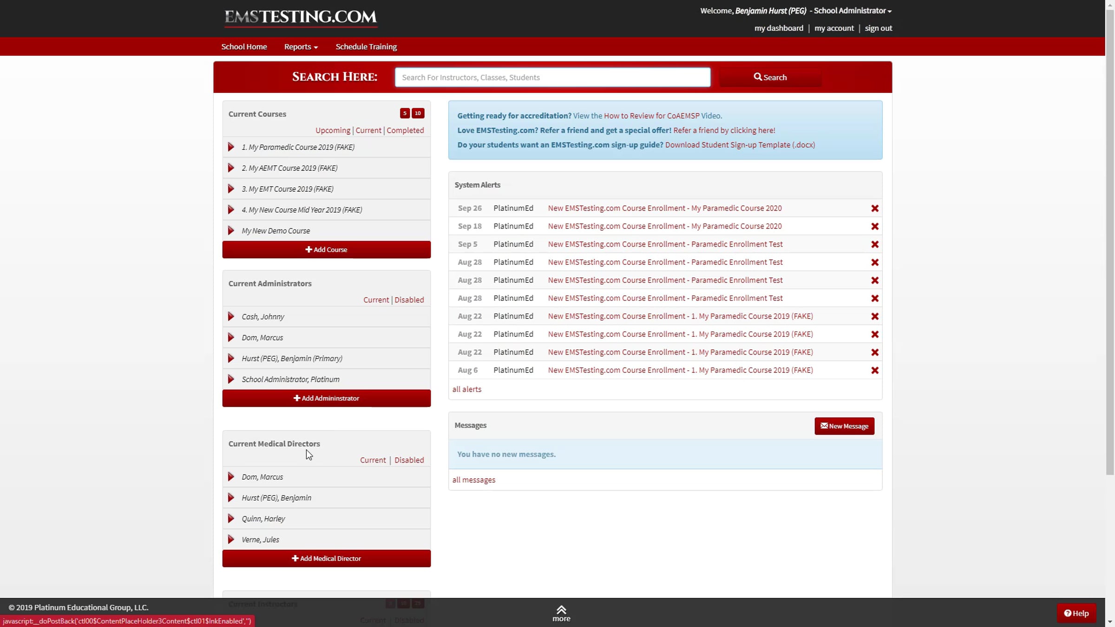
Task: Click the instructor search input field
Action: [552, 78]
